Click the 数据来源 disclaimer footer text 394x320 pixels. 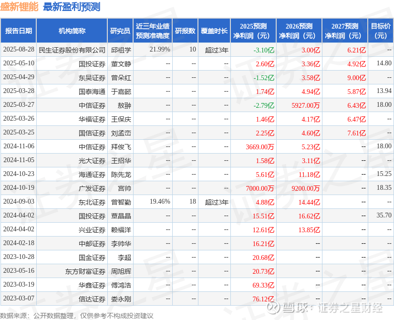pyautogui.click(x=77, y=316)
